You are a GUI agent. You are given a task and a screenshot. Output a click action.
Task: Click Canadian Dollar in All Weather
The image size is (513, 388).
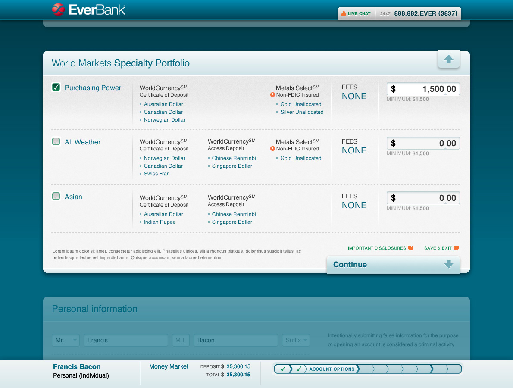coord(163,166)
